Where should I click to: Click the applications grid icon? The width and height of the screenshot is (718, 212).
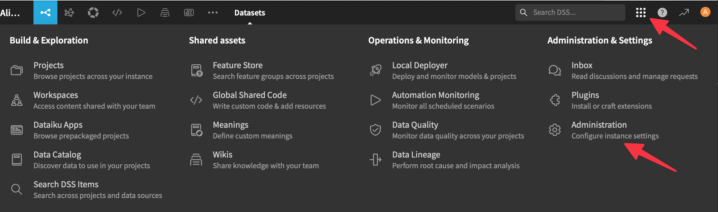(641, 13)
